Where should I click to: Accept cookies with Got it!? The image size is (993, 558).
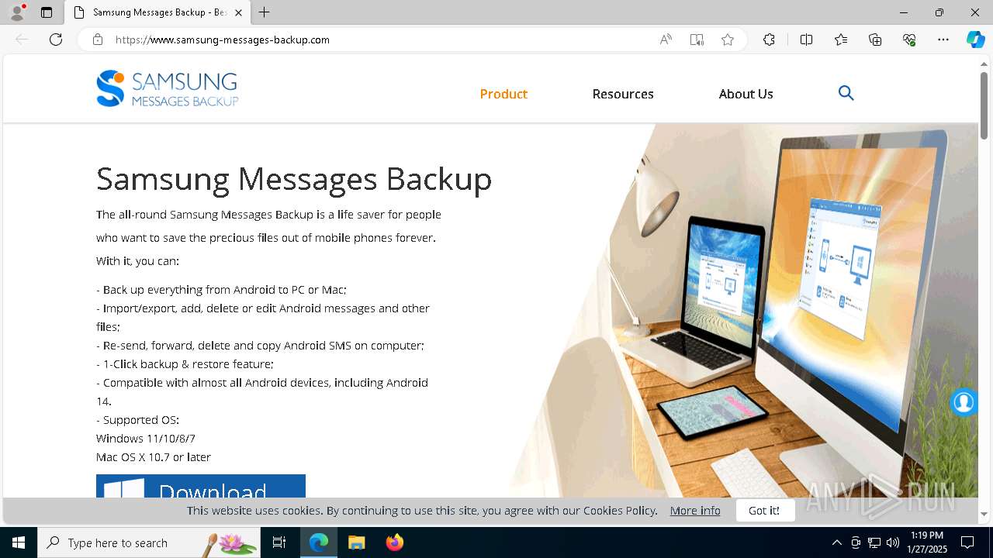point(764,510)
